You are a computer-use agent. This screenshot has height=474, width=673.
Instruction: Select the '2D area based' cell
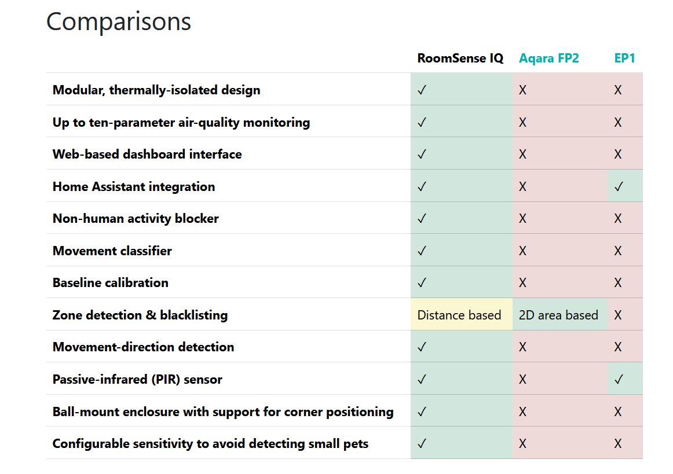(559, 314)
